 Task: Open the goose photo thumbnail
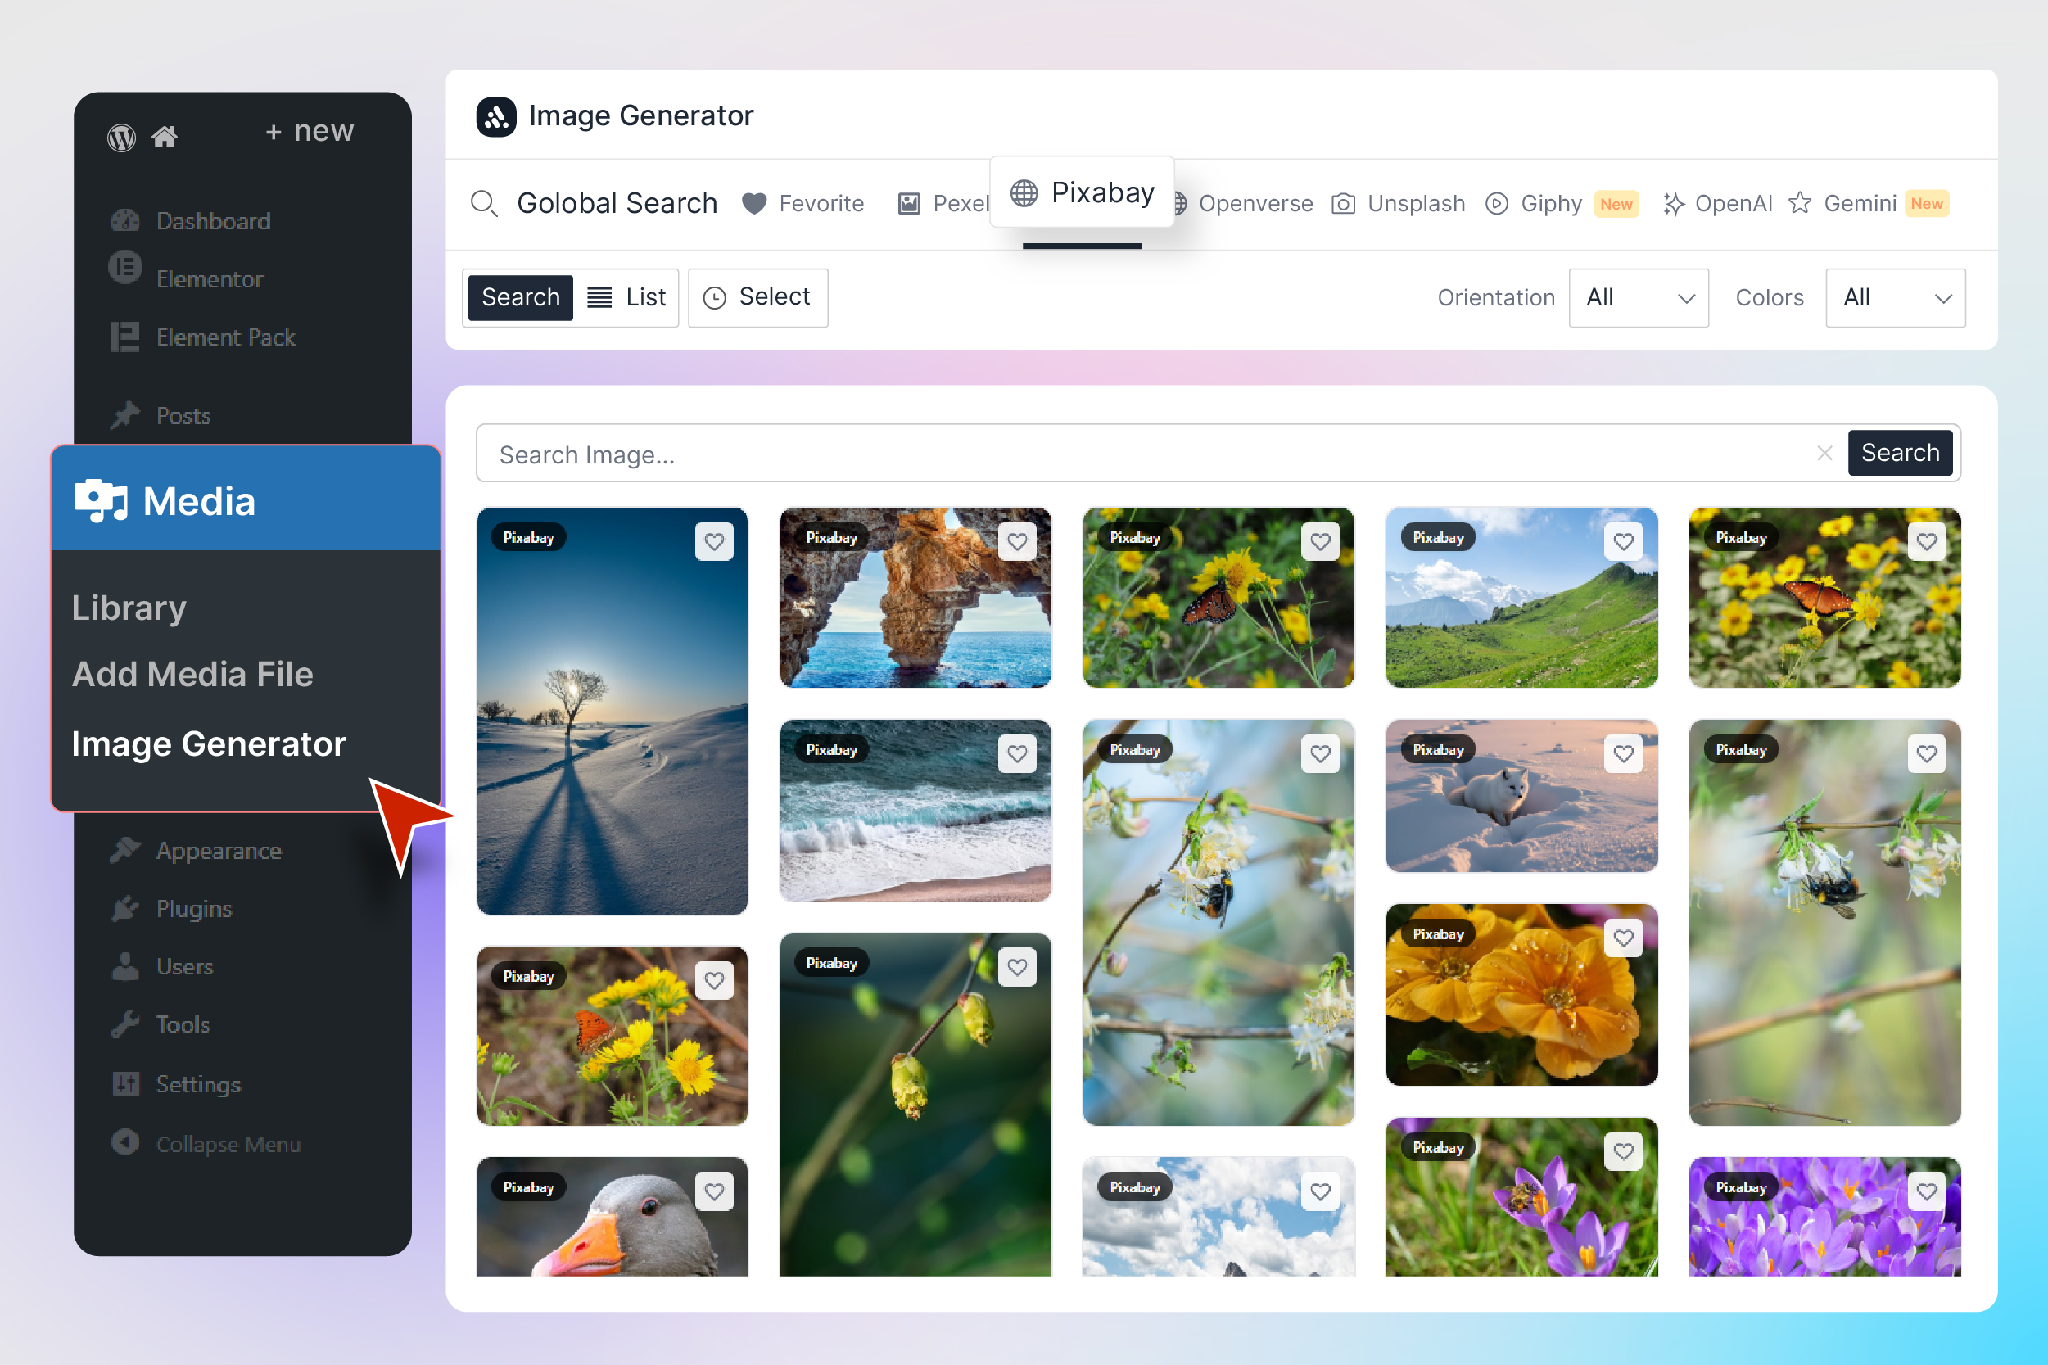tap(612, 1218)
